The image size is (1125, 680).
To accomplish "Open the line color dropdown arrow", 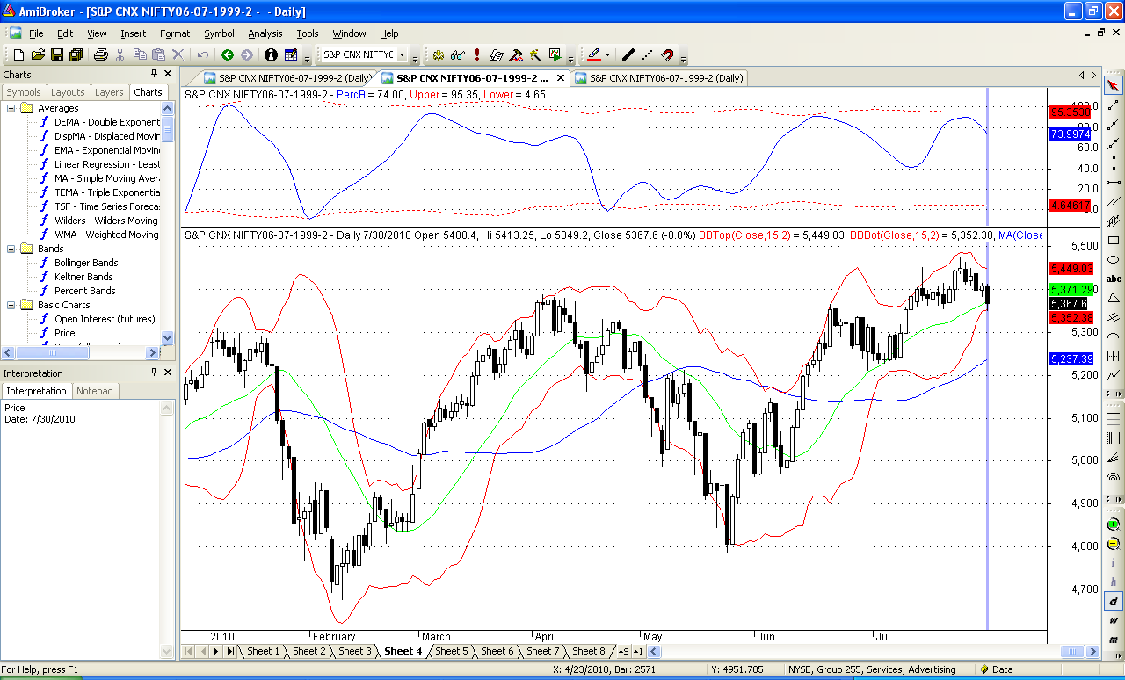I will pos(607,54).
